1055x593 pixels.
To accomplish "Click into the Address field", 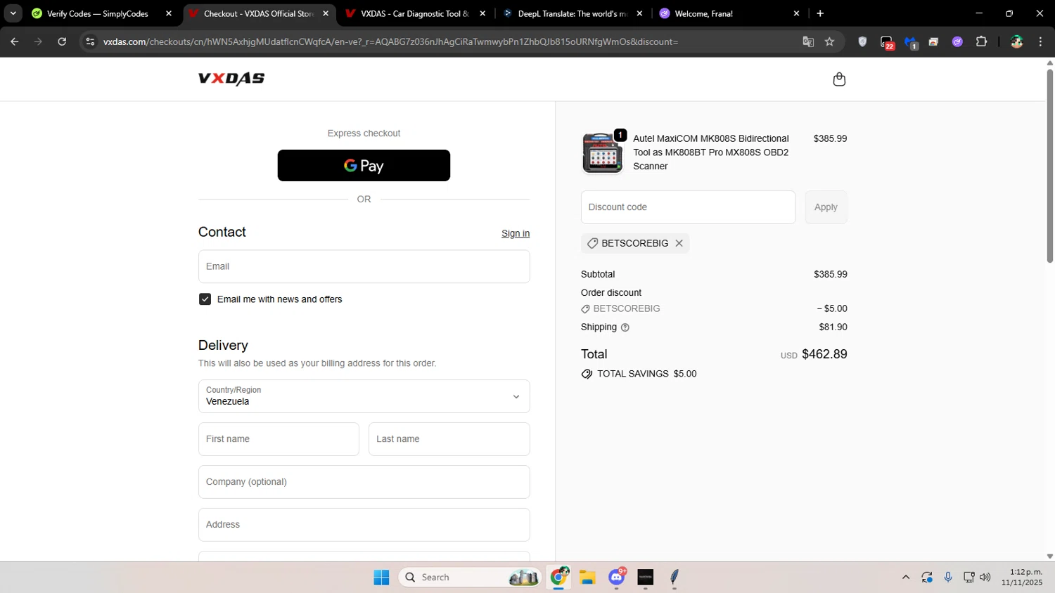I will 364,525.
